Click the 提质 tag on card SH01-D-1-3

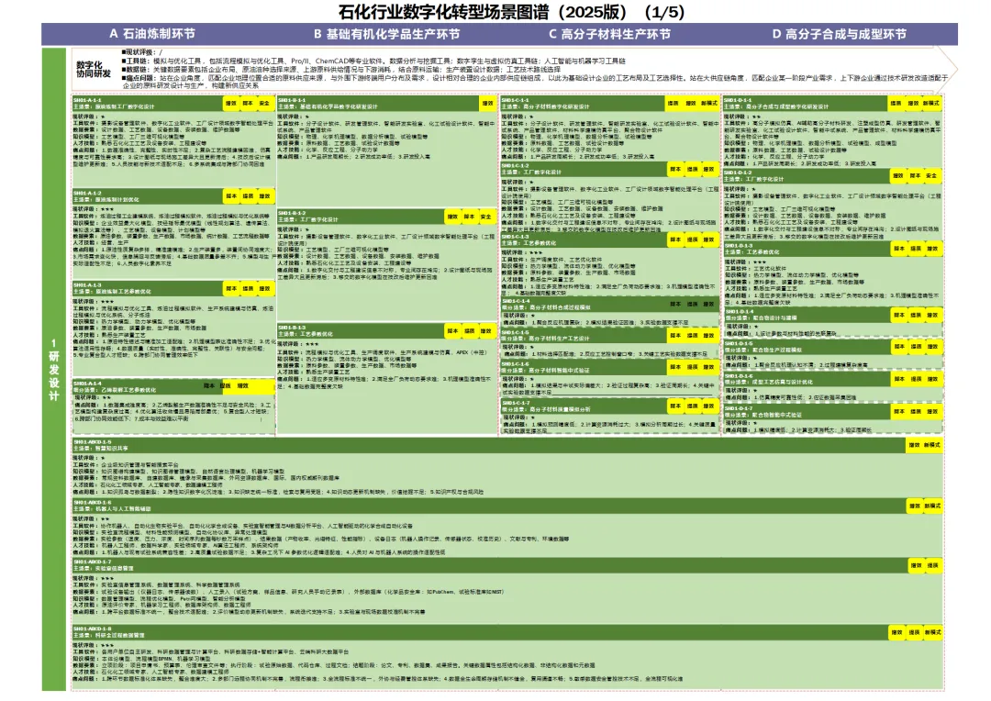coord(916,249)
